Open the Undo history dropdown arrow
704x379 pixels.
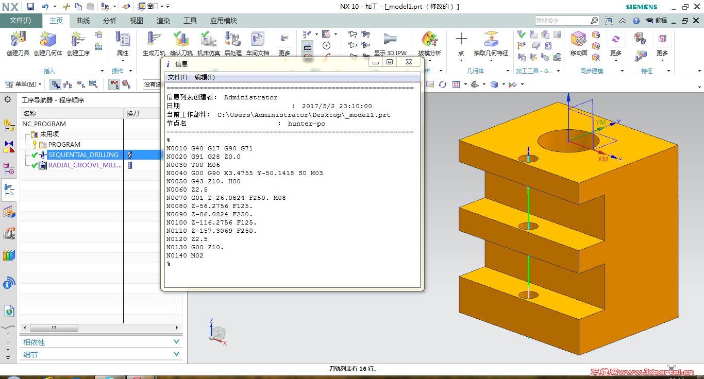point(54,7)
